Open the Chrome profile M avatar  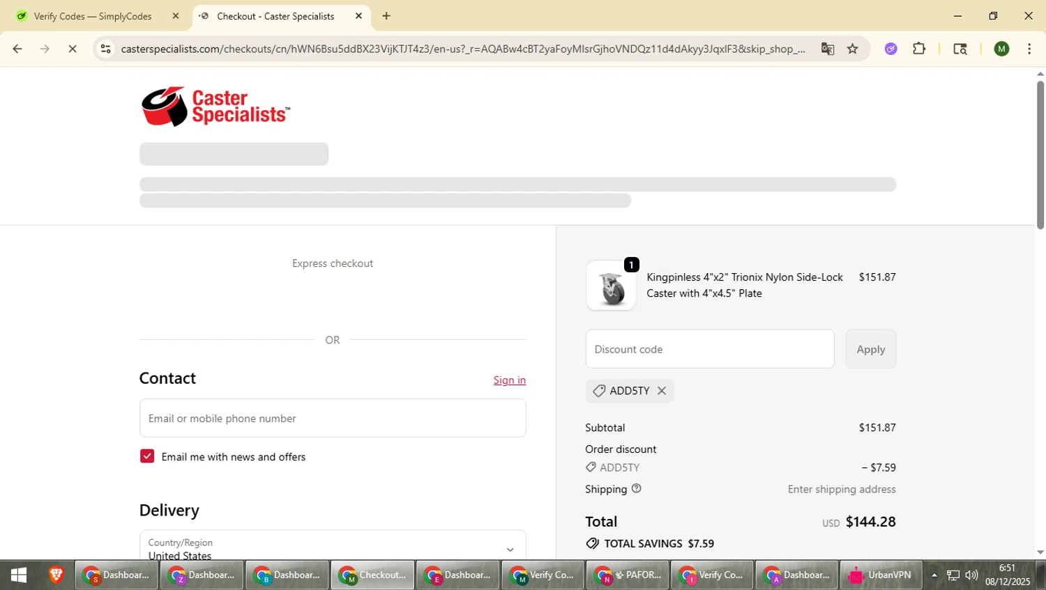1001,49
